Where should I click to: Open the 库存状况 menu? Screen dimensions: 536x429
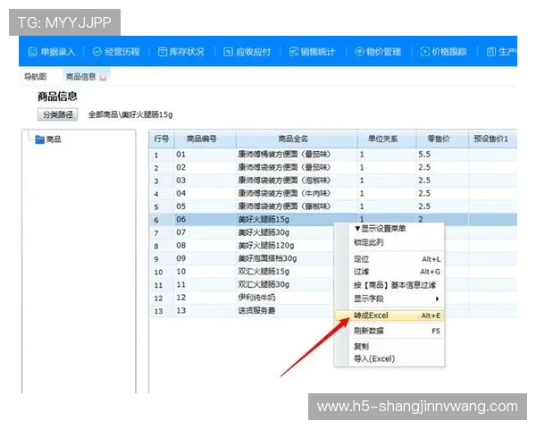point(181,52)
